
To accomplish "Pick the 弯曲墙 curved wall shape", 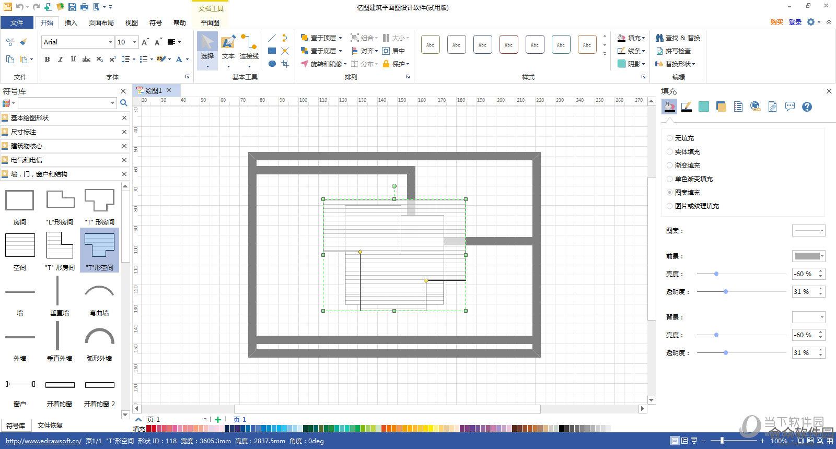I will click(99, 297).
